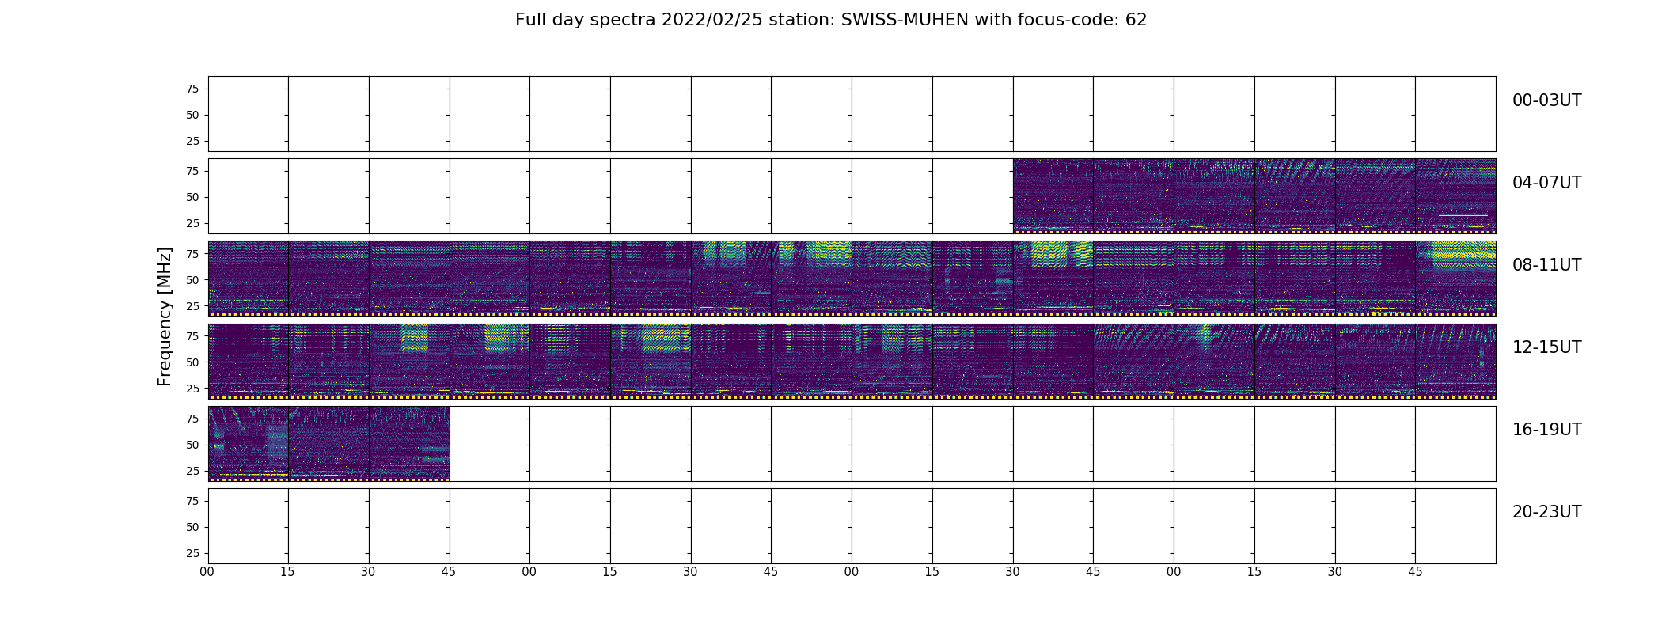Open the first spectrogram panel of 04-07UT row
This screenshot has width=1662, height=633.
click(x=1053, y=196)
